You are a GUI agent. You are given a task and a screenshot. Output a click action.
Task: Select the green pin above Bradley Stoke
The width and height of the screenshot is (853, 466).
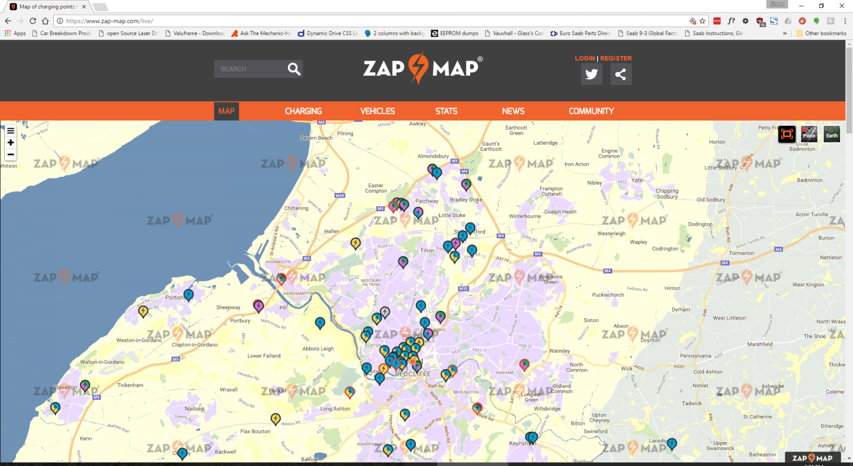(x=466, y=184)
